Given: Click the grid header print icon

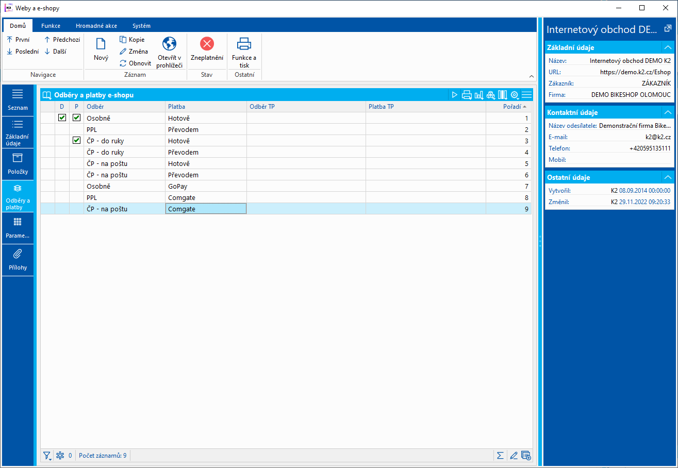Looking at the screenshot, I should point(467,95).
